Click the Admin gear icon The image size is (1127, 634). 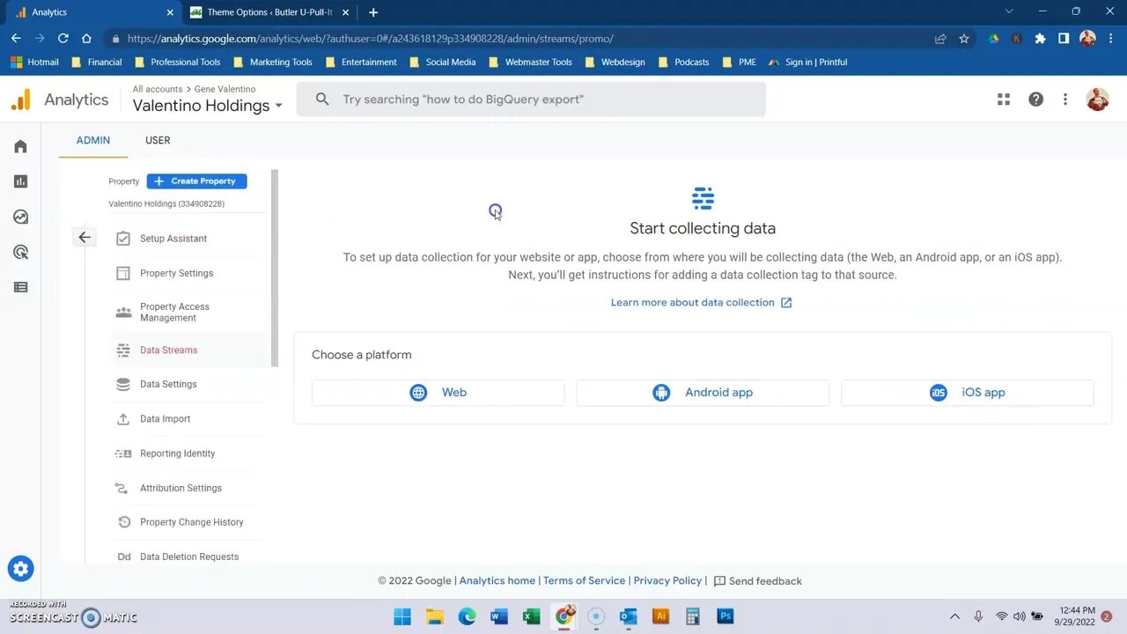click(20, 569)
